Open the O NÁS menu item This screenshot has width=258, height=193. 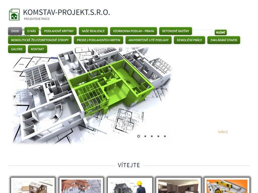click(x=32, y=31)
